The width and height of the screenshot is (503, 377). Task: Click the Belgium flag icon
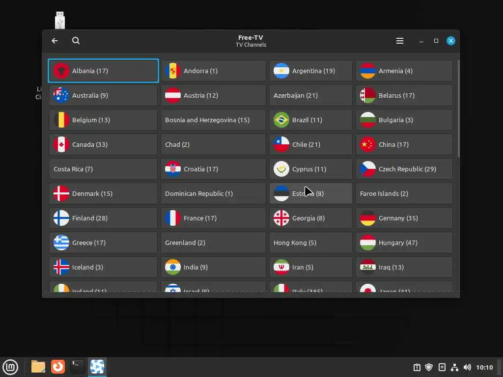(x=61, y=120)
